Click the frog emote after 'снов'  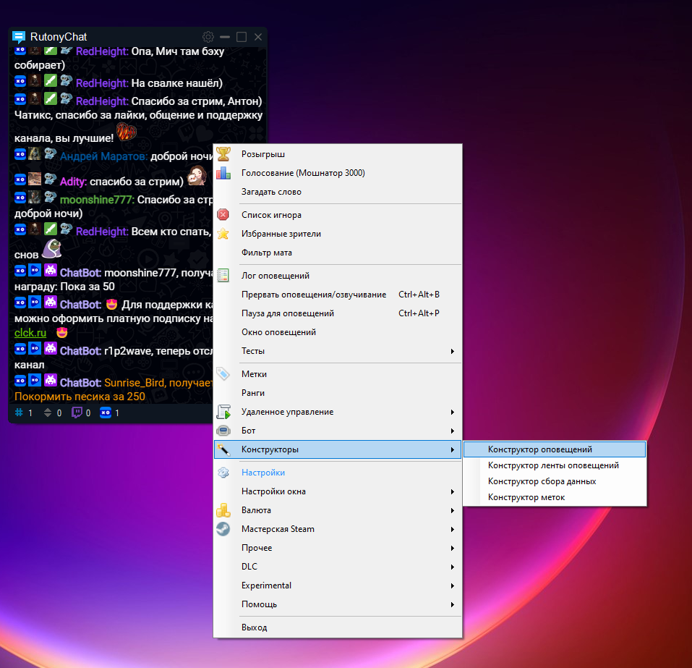[51, 249]
